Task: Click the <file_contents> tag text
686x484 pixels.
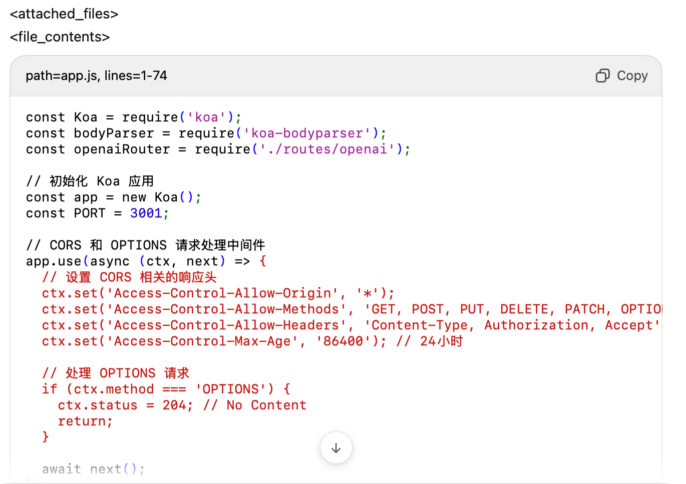Action: (x=59, y=36)
